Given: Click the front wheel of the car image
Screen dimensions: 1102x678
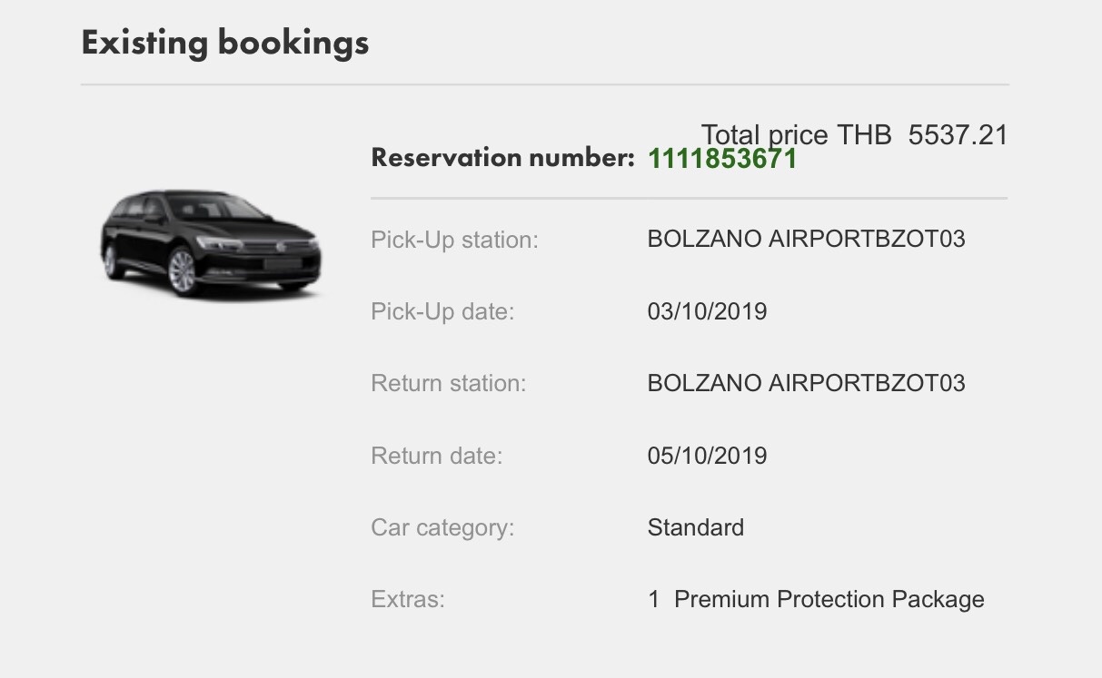Looking at the screenshot, I should tap(182, 269).
